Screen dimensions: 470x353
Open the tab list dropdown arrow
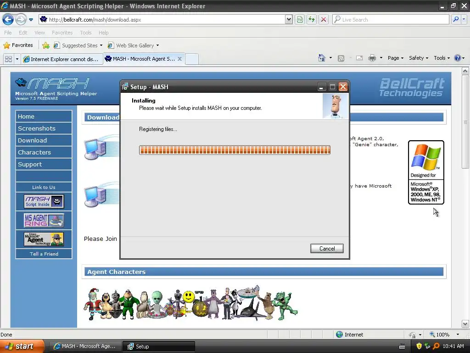click(x=17, y=59)
